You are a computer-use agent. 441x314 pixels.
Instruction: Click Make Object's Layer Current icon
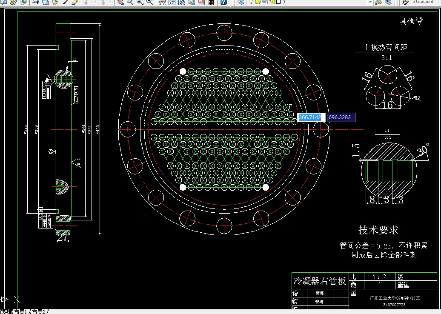pyautogui.click(x=378, y=2)
